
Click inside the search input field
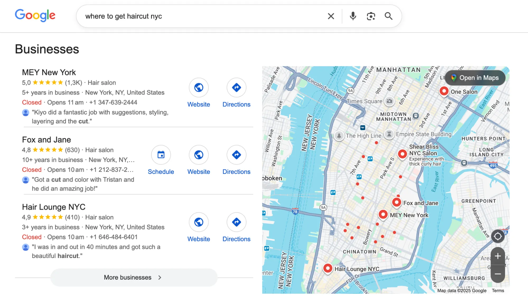tap(185, 16)
